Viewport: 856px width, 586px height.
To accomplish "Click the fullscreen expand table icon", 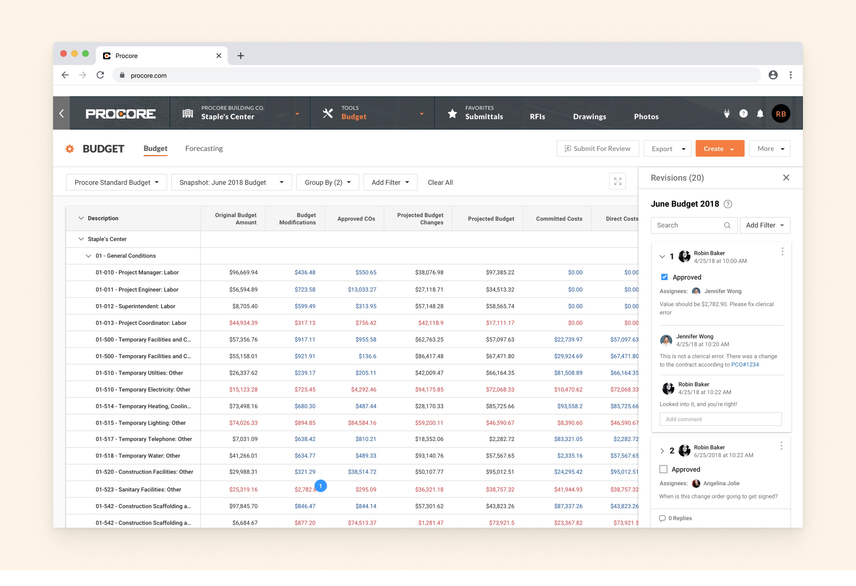I will 617,181.
